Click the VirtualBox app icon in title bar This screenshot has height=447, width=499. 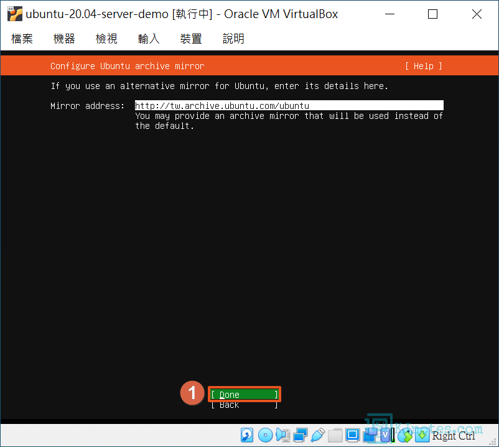pos(15,14)
